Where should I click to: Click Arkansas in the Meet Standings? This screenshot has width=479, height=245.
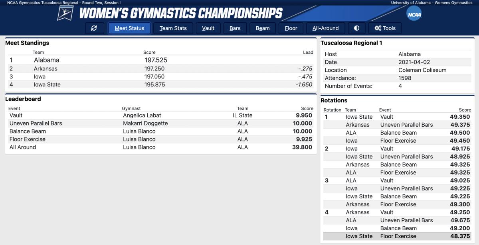click(46, 69)
